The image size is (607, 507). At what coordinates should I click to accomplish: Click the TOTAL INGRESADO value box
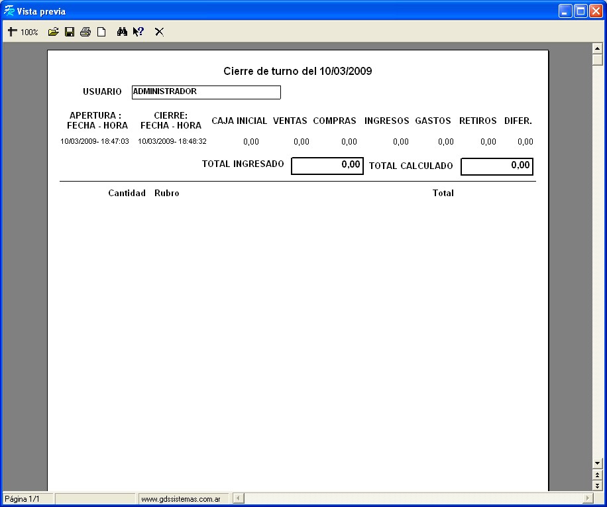(327, 166)
